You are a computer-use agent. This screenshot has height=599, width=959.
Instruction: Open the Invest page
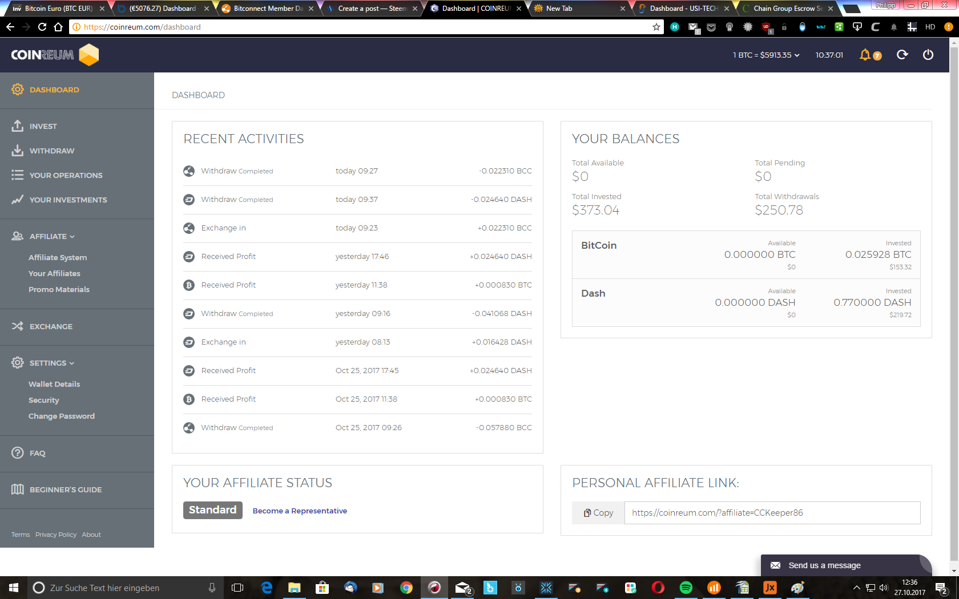tap(43, 126)
